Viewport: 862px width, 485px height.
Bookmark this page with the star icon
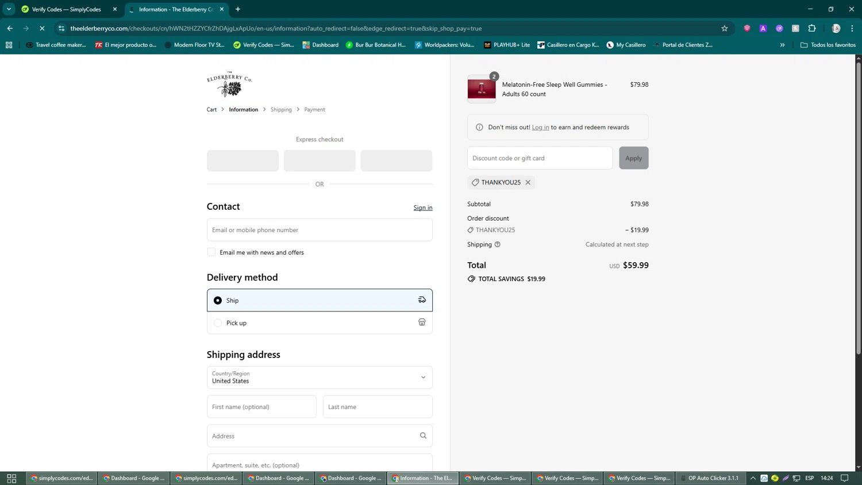point(725,28)
